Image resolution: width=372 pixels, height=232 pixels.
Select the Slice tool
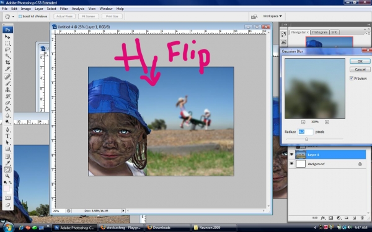click(7, 69)
